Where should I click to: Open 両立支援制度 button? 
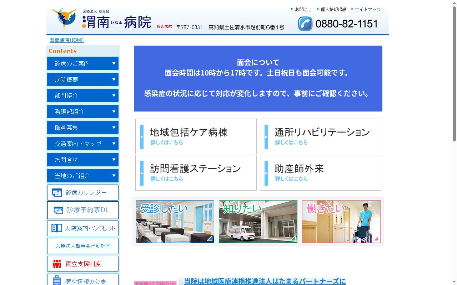(83, 264)
